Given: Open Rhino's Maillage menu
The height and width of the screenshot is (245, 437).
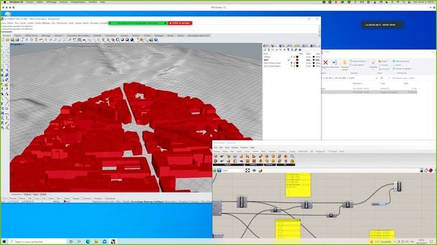Looking at the screenshot, I should coord(46,23).
